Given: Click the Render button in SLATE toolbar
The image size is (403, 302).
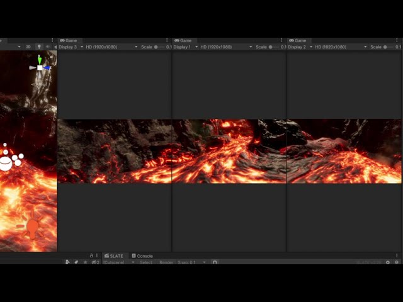Looking at the screenshot, I should (166, 262).
